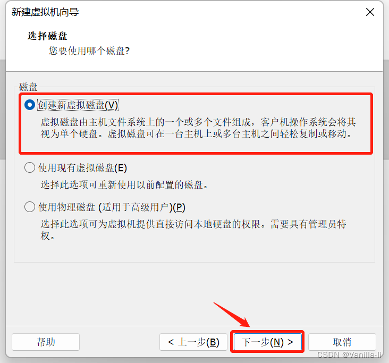Close the 新建虚拟机向导 dialog with the X

click(x=370, y=12)
